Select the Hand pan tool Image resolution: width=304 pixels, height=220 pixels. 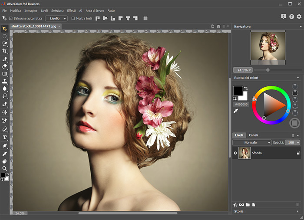coord(5,161)
